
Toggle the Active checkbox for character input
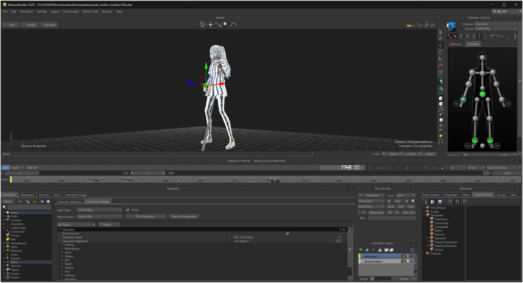[x=127, y=210]
